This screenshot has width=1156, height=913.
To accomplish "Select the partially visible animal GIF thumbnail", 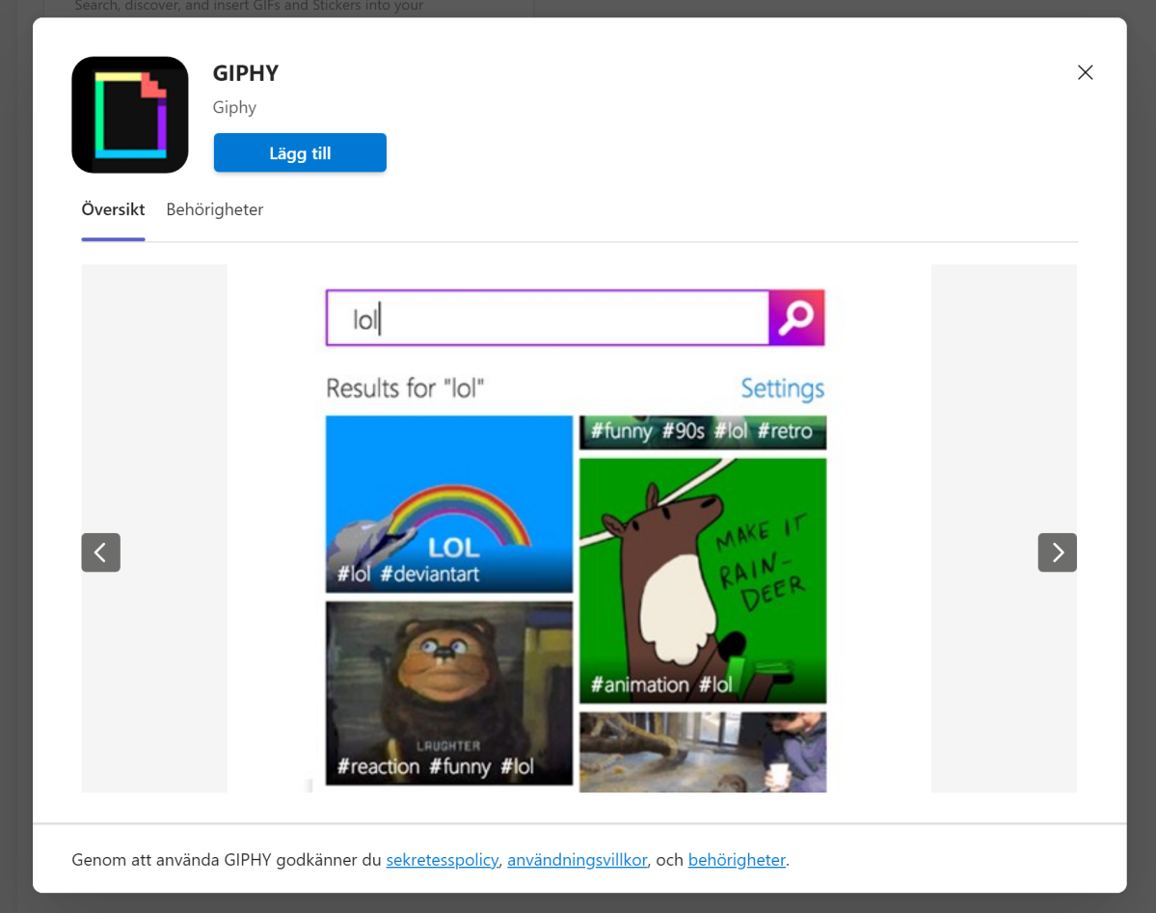I will (x=703, y=752).
